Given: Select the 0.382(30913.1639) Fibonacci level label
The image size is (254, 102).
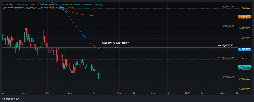Looking at the screenshot, I should coord(227,58).
